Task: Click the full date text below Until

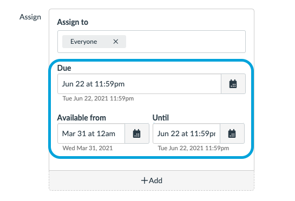Action: 193,148
